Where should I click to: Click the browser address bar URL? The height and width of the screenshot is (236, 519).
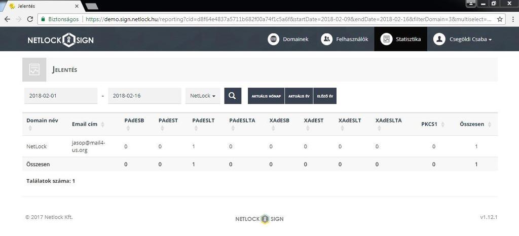288,19
